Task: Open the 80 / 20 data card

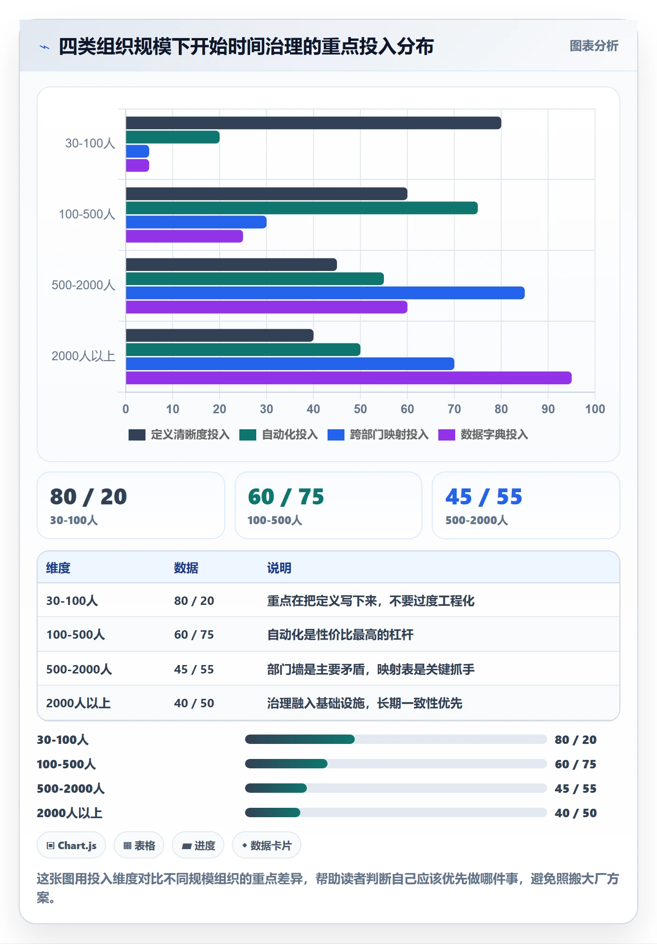Action: [131, 505]
